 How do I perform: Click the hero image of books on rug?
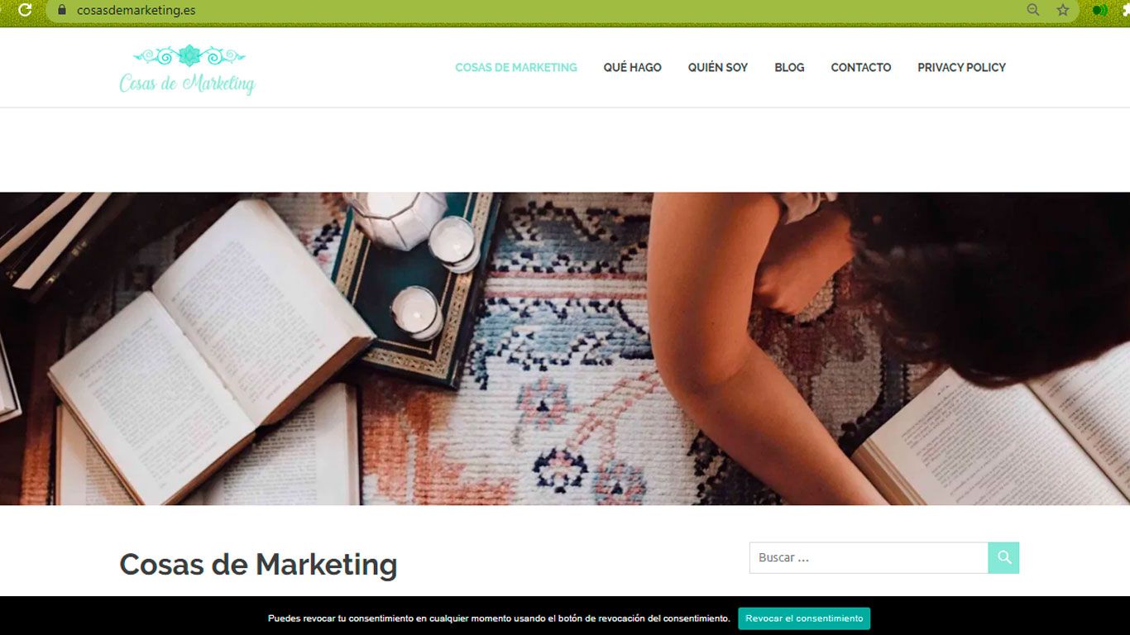click(565, 348)
